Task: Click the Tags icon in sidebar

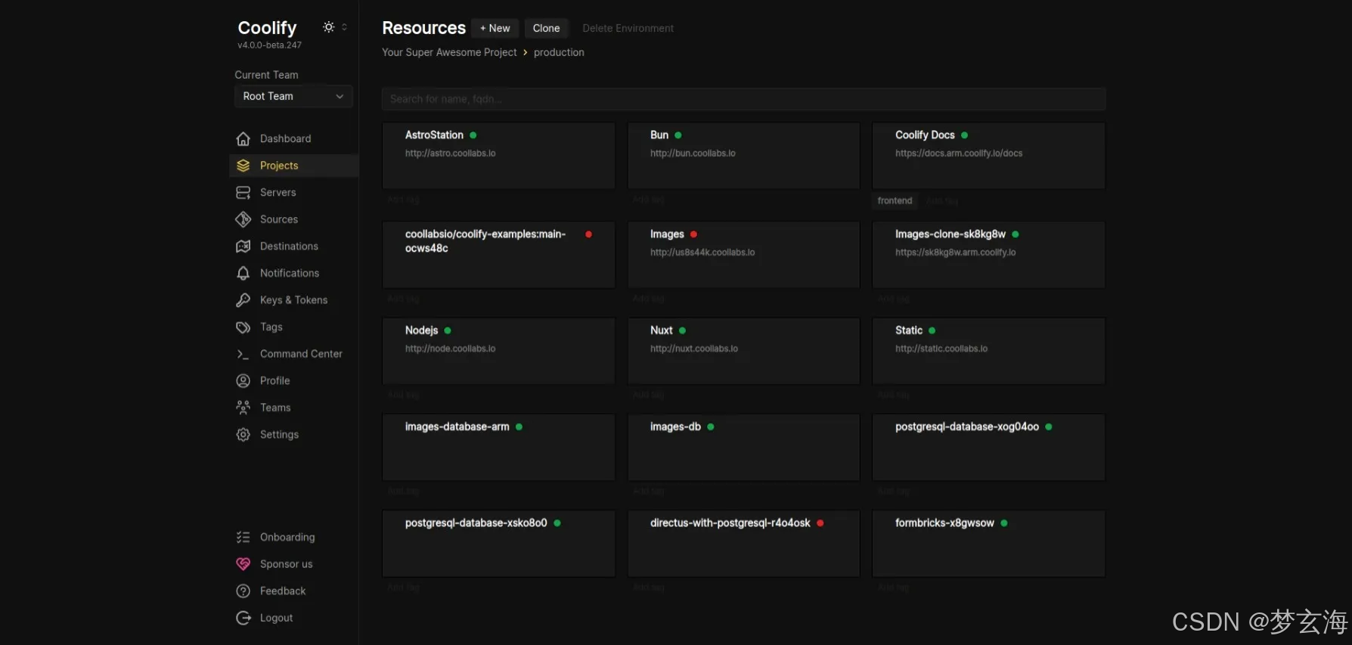Action: pos(243,327)
